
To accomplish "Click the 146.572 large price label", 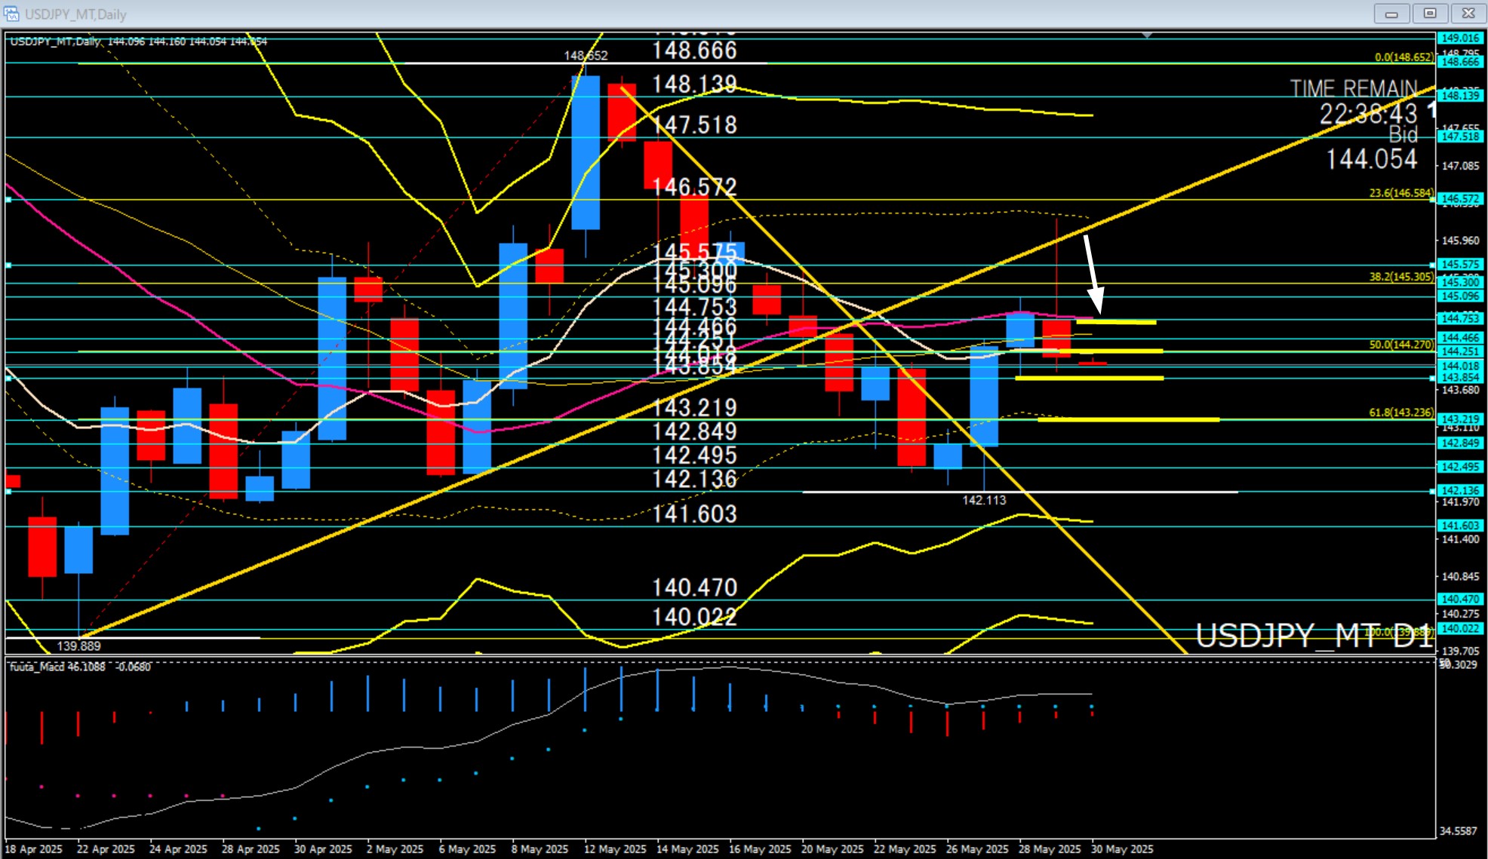I will tap(694, 186).
